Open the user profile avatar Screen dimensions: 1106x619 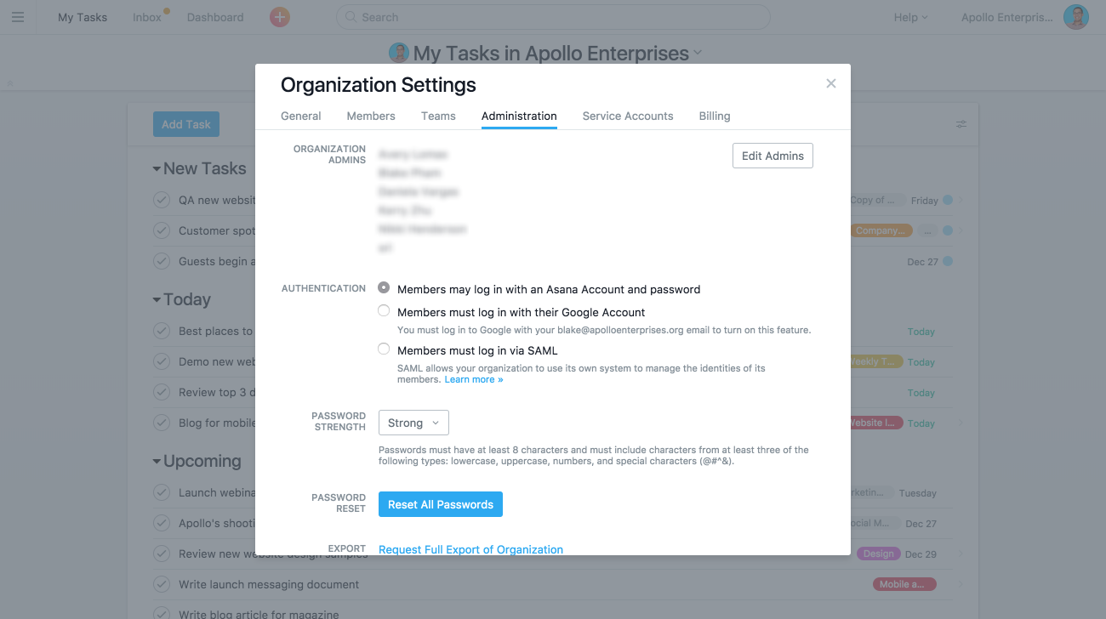(x=1076, y=17)
